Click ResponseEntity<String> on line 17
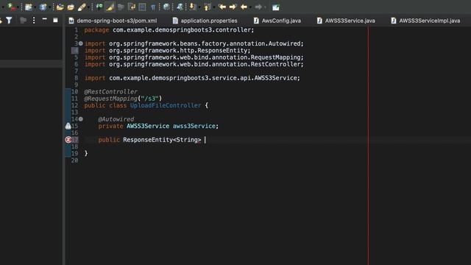This screenshot has width=471, height=265. (x=162, y=140)
